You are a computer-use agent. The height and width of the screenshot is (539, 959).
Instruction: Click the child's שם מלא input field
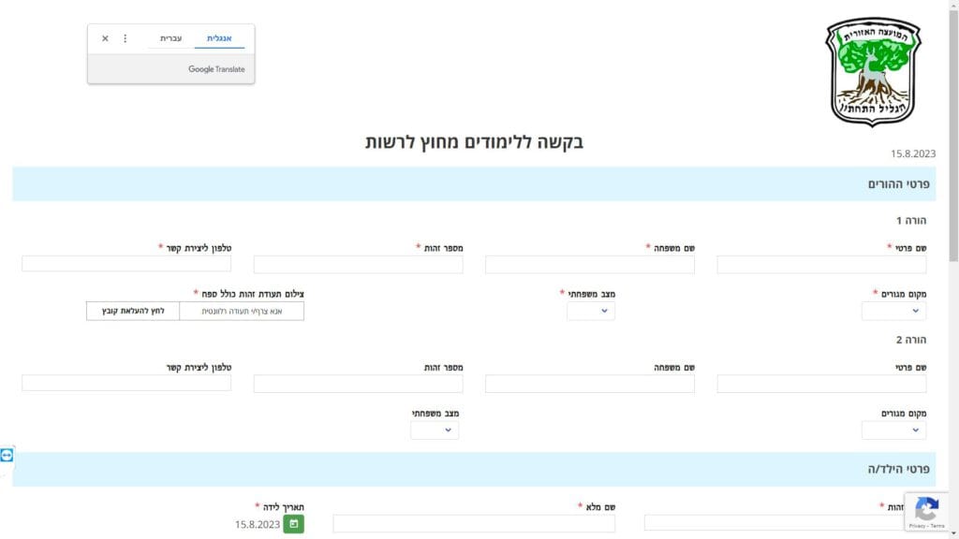pyautogui.click(x=474, y=523)
